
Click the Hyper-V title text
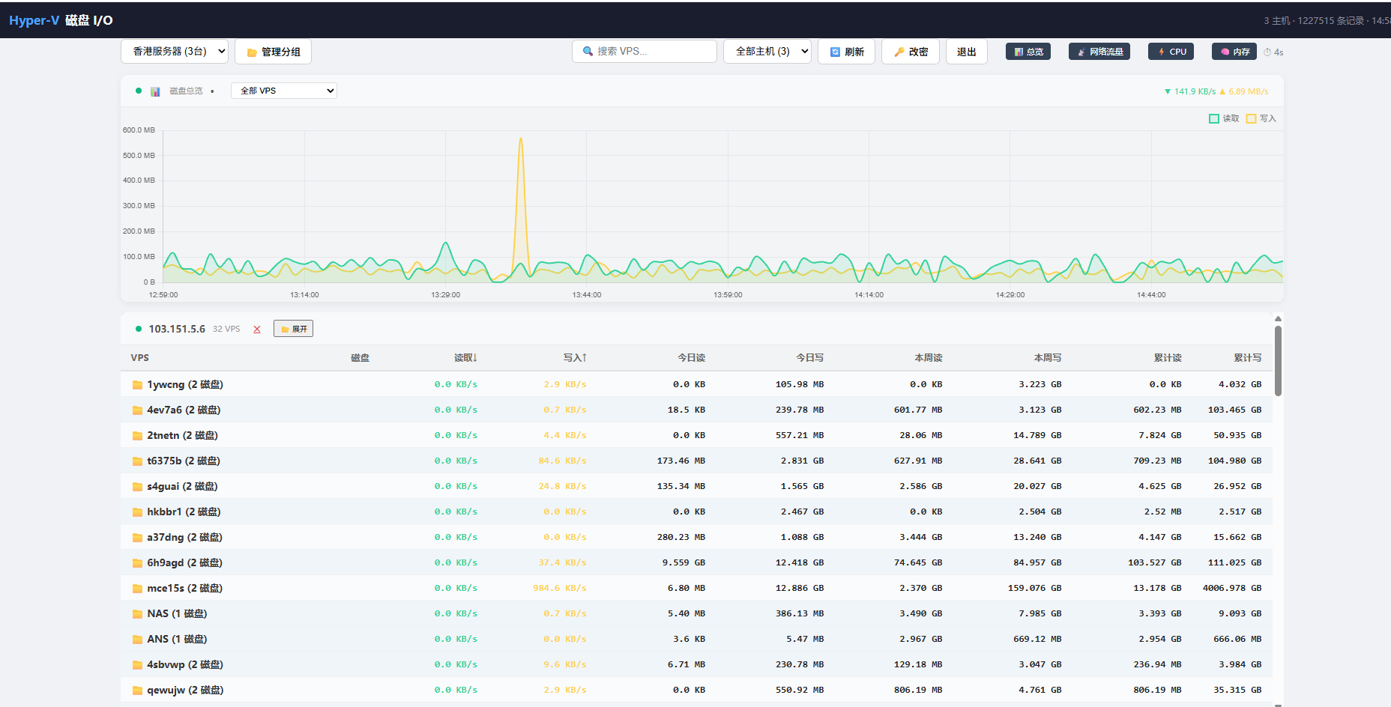(34, 20)
